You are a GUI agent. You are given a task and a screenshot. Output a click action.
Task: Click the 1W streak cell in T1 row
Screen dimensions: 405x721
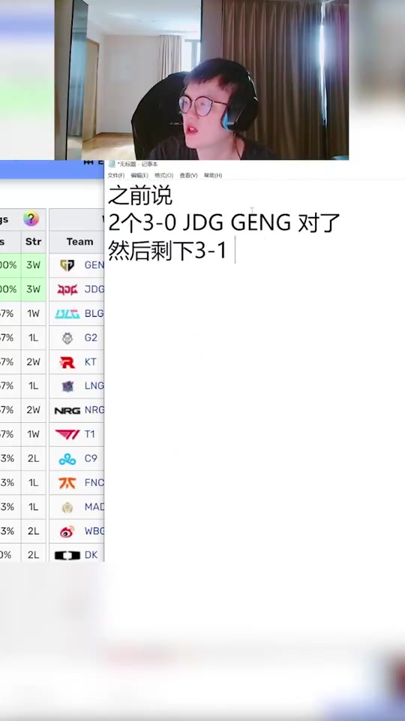pos(34,434)
